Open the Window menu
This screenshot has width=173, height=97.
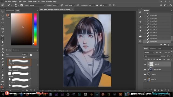pos(49,2)
